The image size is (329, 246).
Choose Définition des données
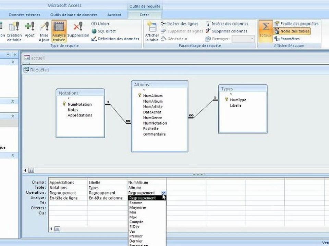click(115, 39)
